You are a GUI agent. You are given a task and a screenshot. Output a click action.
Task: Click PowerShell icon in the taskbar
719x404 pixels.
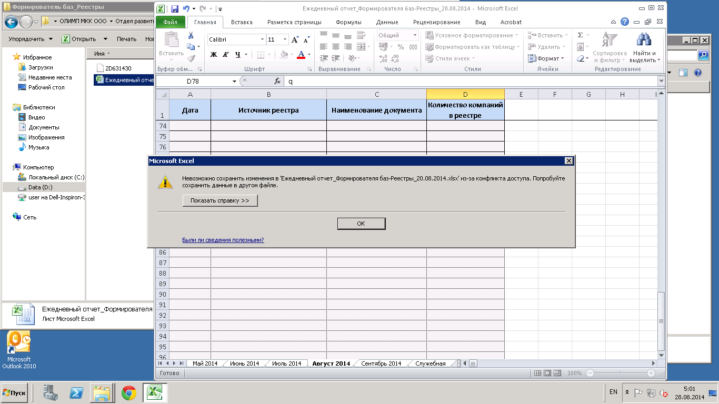coord(76,392)
